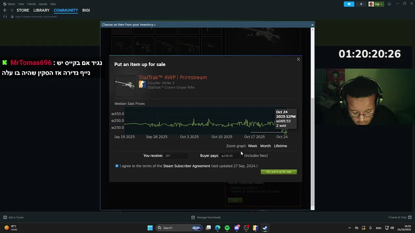Click the You receive price field
415x233 pixels.
point(176,156)
